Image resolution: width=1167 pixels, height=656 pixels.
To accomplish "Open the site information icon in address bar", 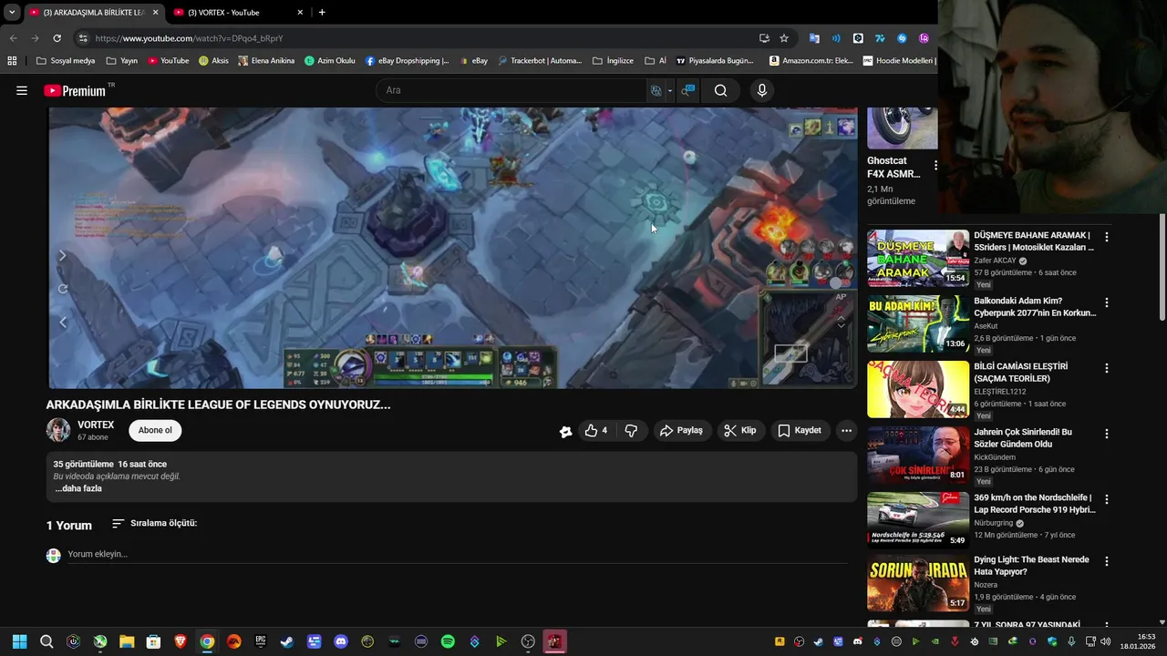I will (x=83, y=38).
